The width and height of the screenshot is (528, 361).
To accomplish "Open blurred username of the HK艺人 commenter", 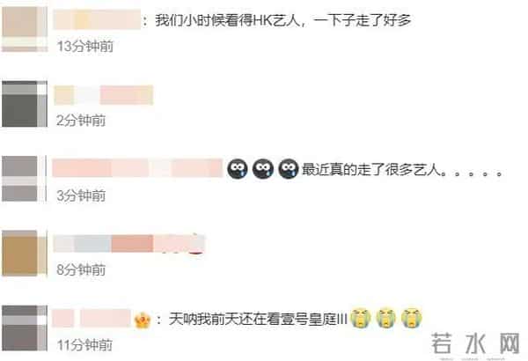I will coord(97,20).
